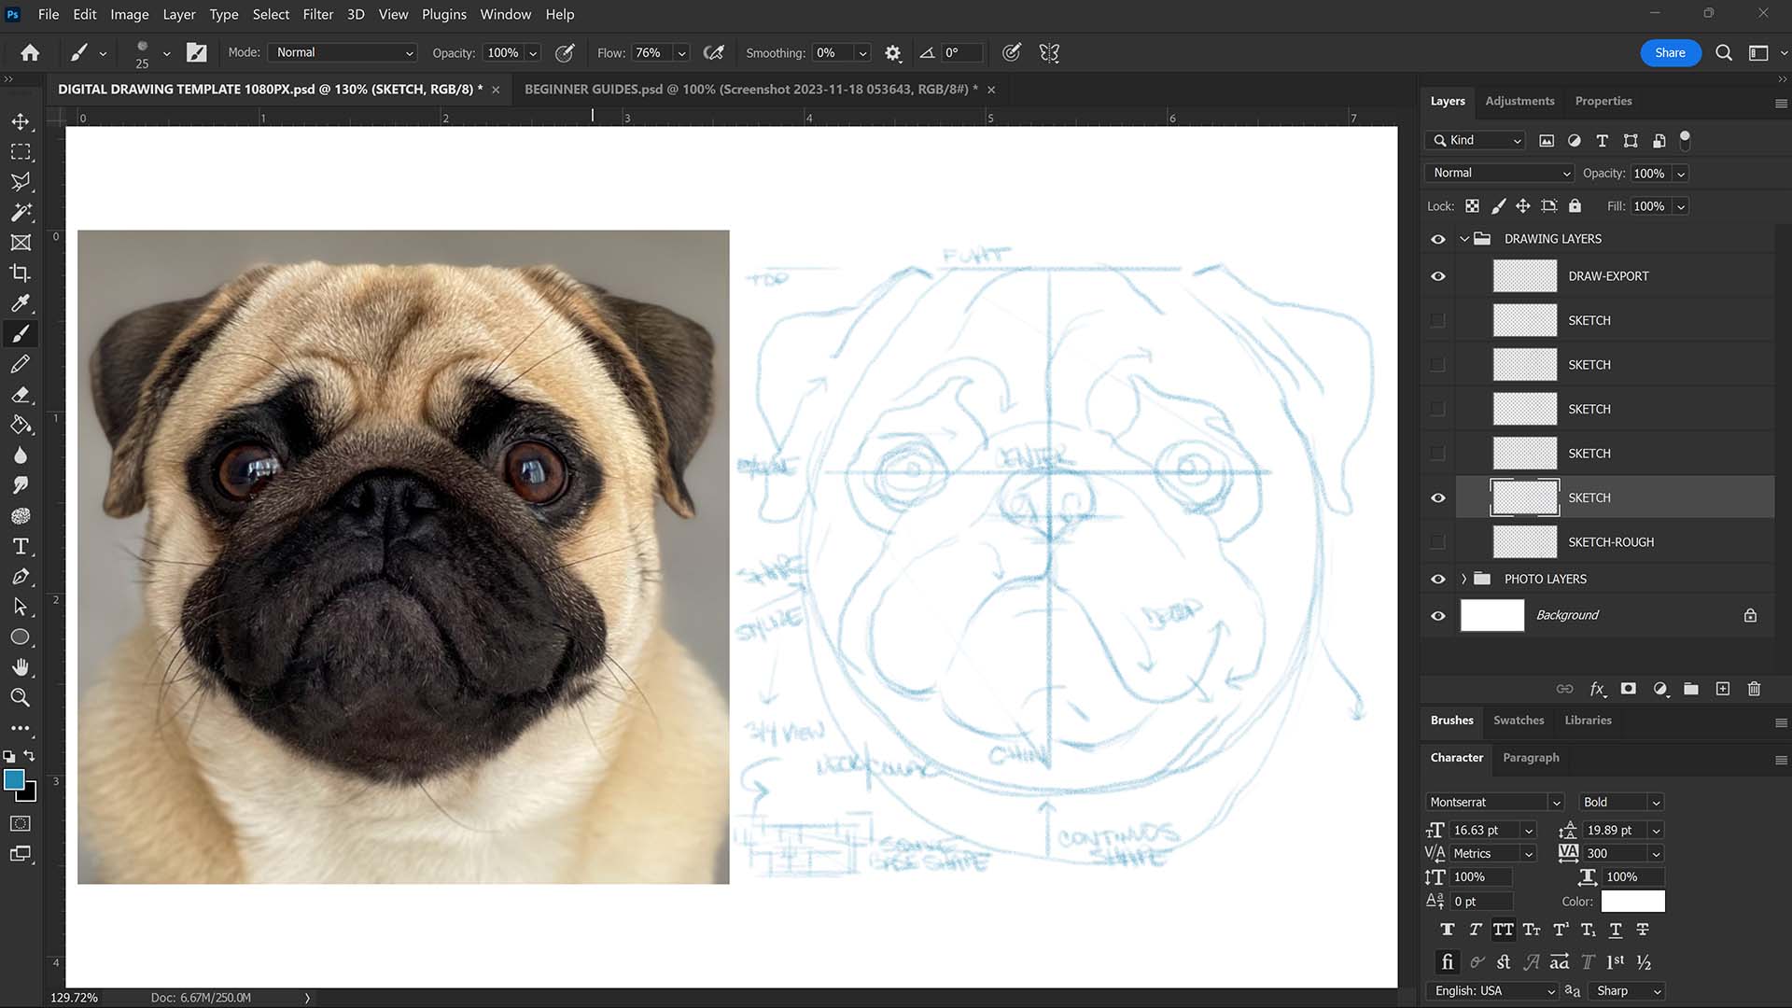Screen dimensions: 1792x1008
Task: Click the white text Color swatch
Action: pos(1632,902)
